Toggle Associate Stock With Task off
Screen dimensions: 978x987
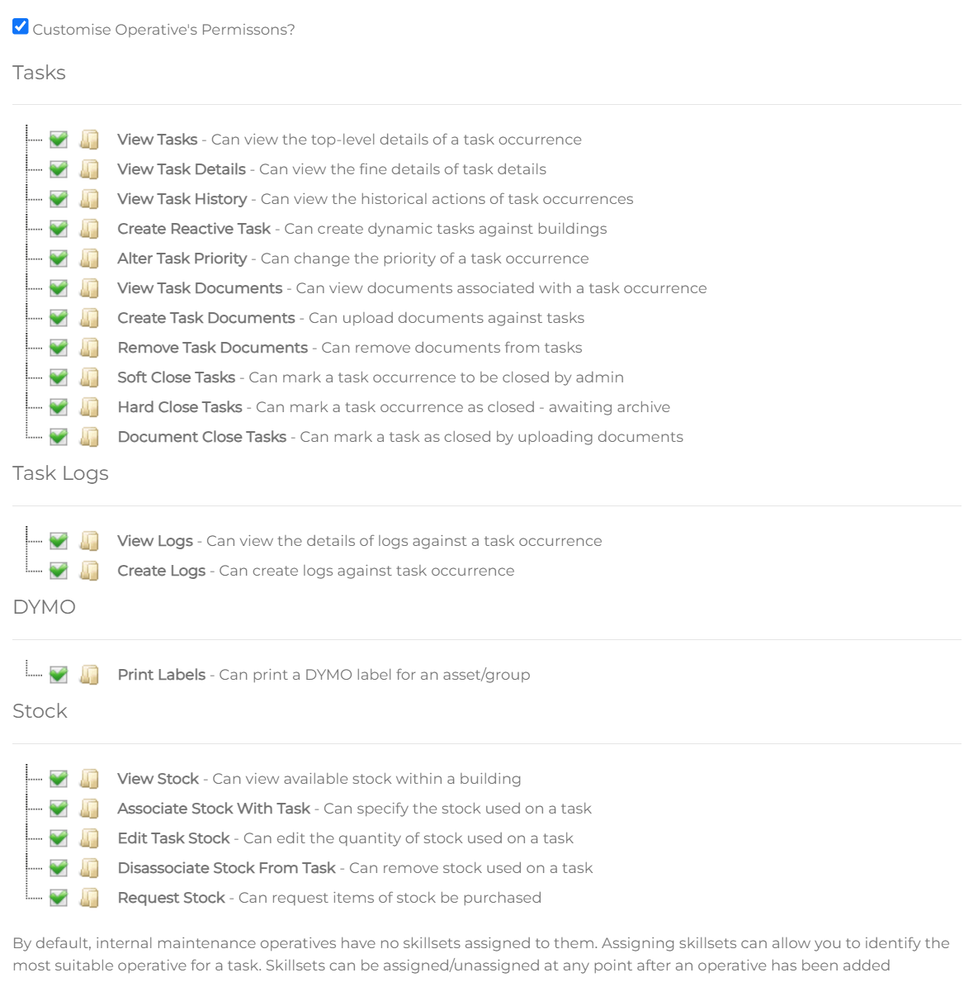[58, 808]
